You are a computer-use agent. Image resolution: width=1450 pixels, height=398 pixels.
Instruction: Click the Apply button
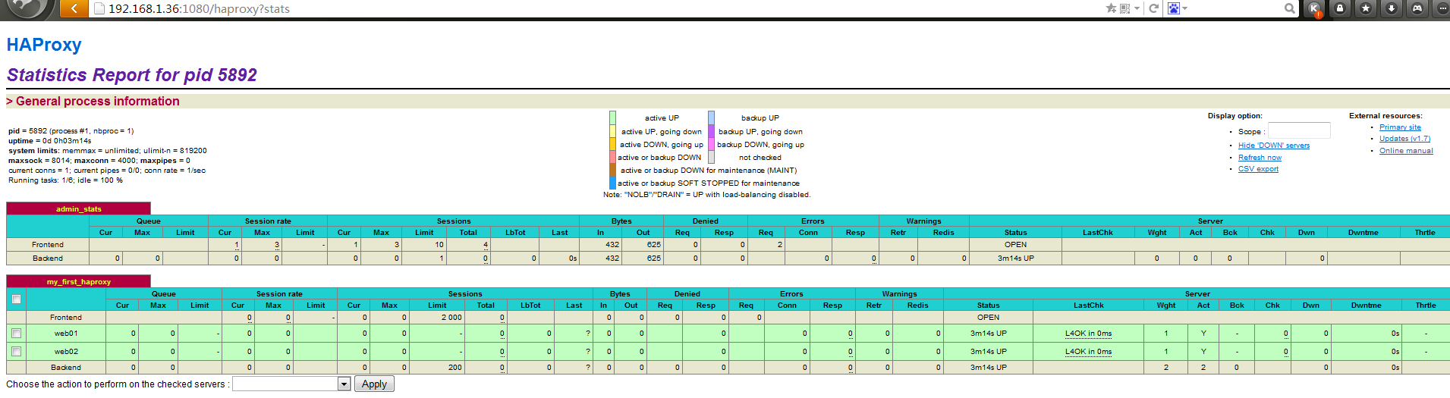[x=374, y=384]
